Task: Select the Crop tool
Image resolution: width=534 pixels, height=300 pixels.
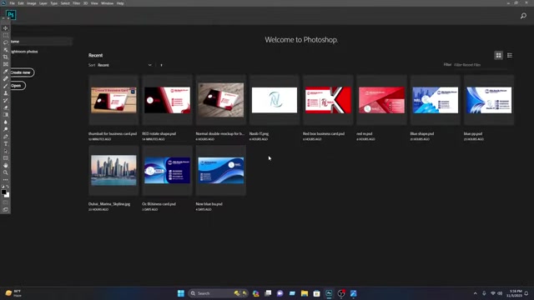Action: [x=6, y=57]
